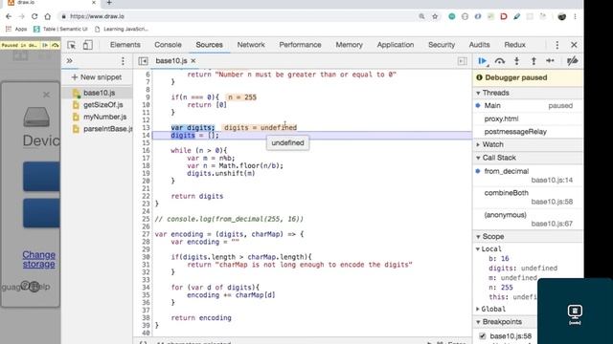
Task: Click line number 16 in the gutter
Action: [x=146, y=151]
